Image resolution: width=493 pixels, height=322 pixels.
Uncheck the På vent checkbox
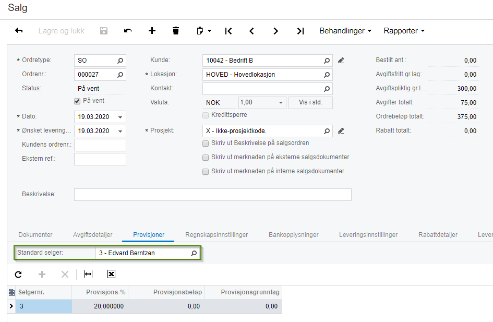(77, 101)
